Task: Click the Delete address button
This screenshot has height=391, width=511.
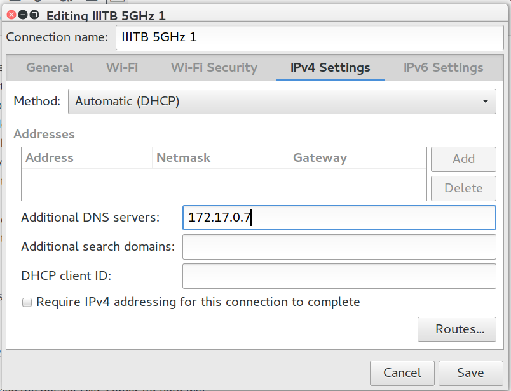Action: tap(463, 189)
